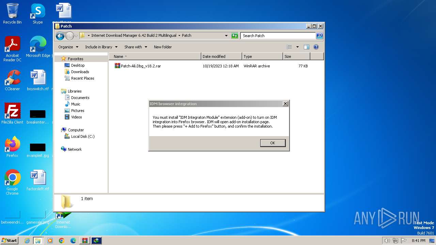Open the Documents library
This screenshot has width=436, height=245.
(x=80, y=98)
